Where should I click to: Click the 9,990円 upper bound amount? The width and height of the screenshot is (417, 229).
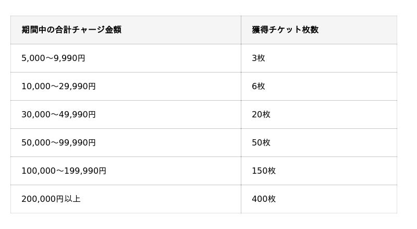[69, 58]
